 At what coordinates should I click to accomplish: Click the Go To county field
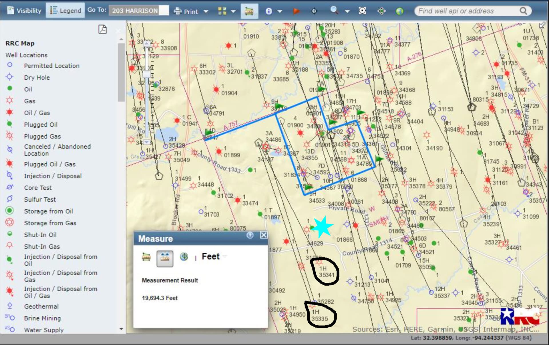(x=139, y=11)
